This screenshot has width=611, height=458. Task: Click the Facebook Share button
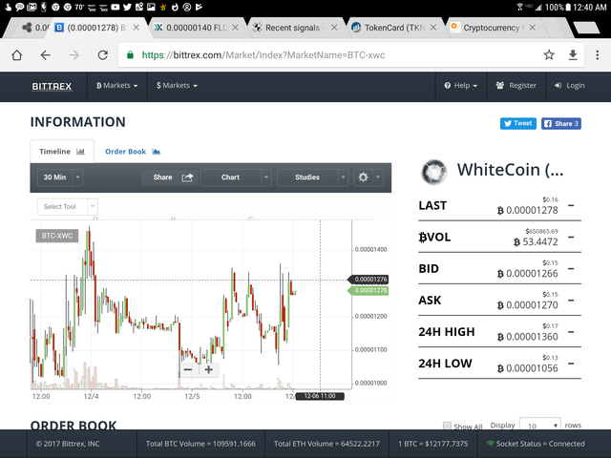coord(561,123)
